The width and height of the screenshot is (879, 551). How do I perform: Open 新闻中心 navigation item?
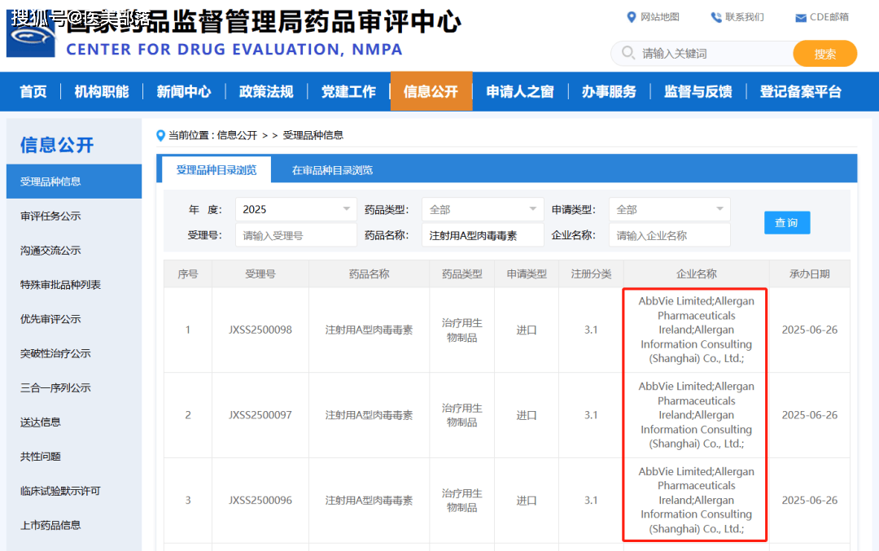184,91
